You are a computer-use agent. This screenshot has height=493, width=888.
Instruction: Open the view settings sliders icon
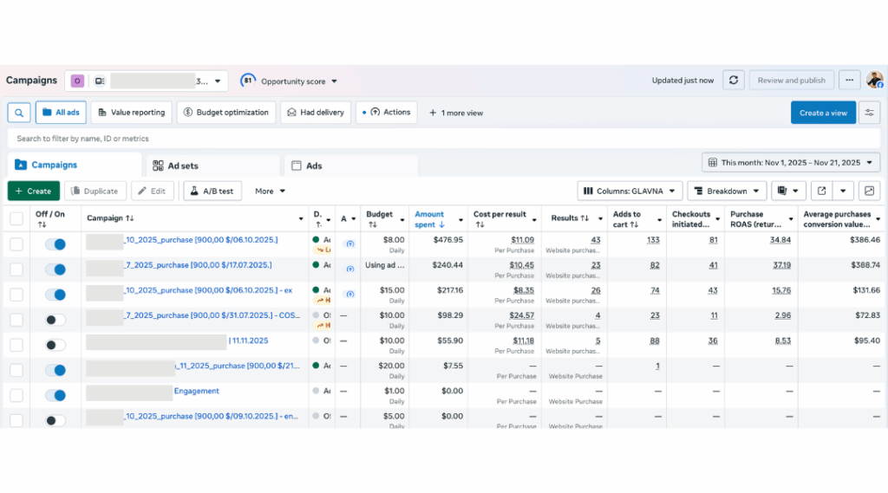[x=869, y=113]
